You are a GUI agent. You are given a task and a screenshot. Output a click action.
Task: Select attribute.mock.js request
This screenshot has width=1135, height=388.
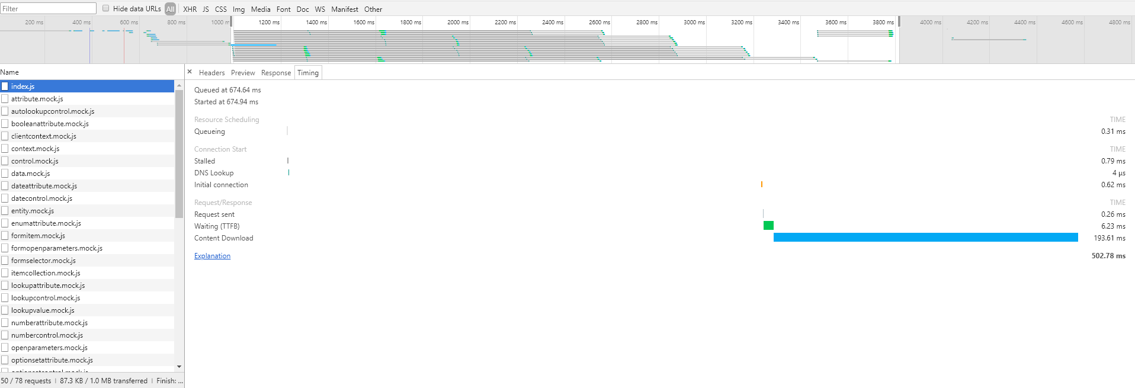click(87, 99)
